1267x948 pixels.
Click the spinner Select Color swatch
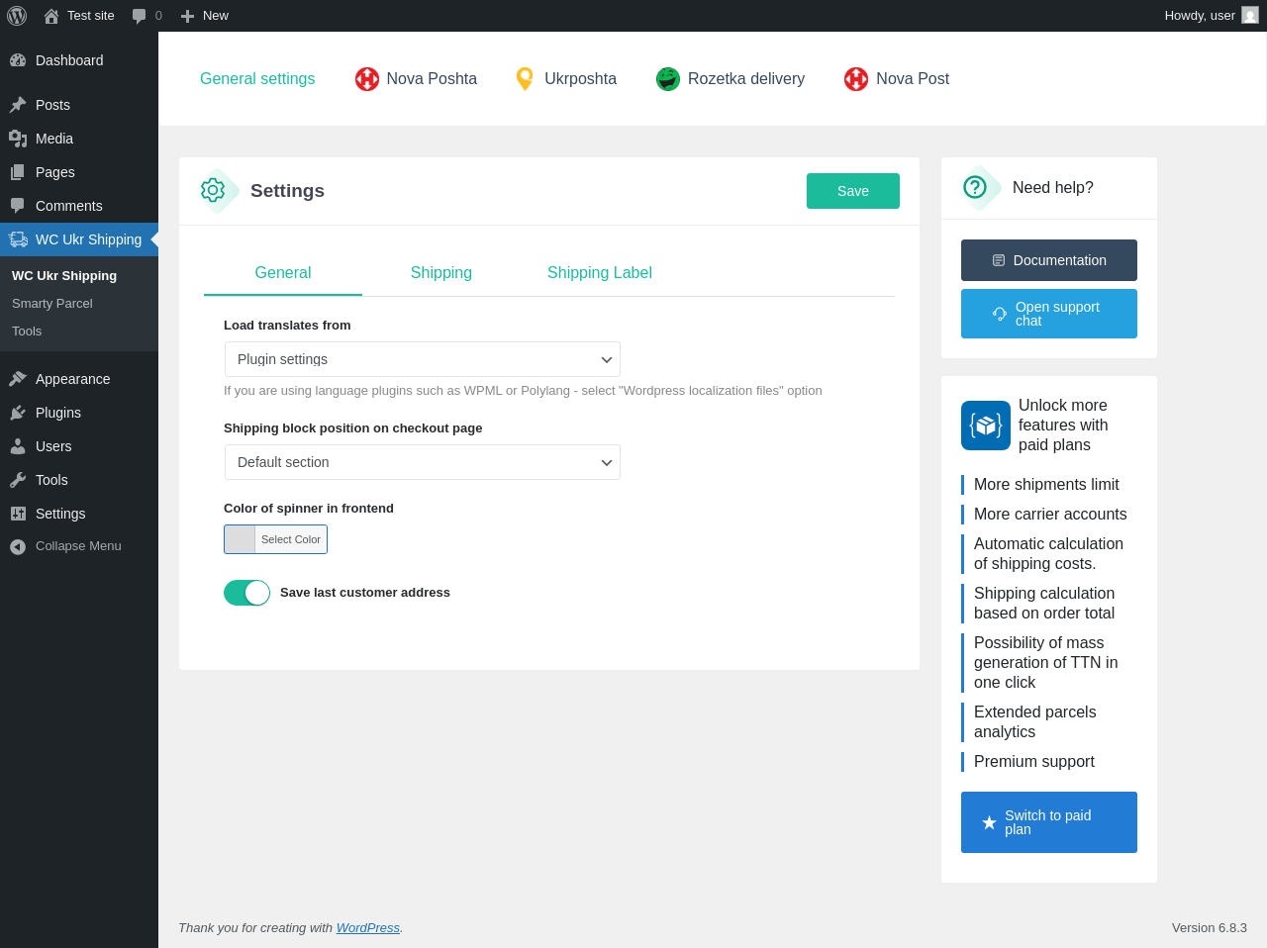pos(241,539)
